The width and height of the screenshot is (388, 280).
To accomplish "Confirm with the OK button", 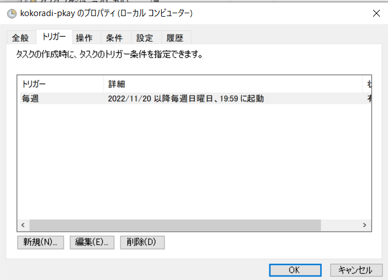I will (x=295, y=270).
